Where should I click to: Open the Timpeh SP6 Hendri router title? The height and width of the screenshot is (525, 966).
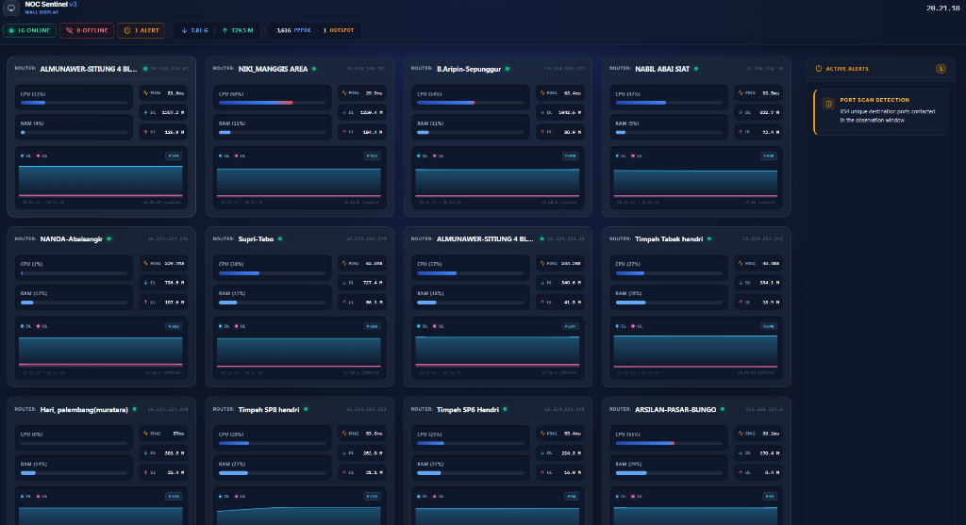(468, 409)
